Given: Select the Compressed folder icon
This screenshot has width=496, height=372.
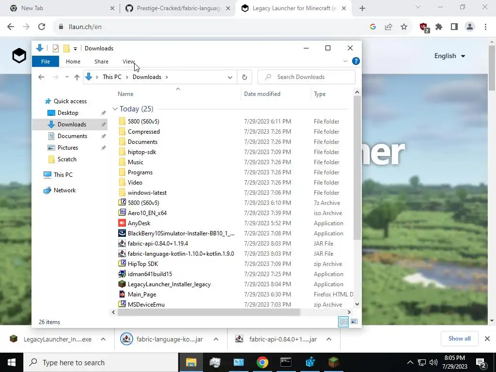Looking at the screenshot, I should 122,132.
